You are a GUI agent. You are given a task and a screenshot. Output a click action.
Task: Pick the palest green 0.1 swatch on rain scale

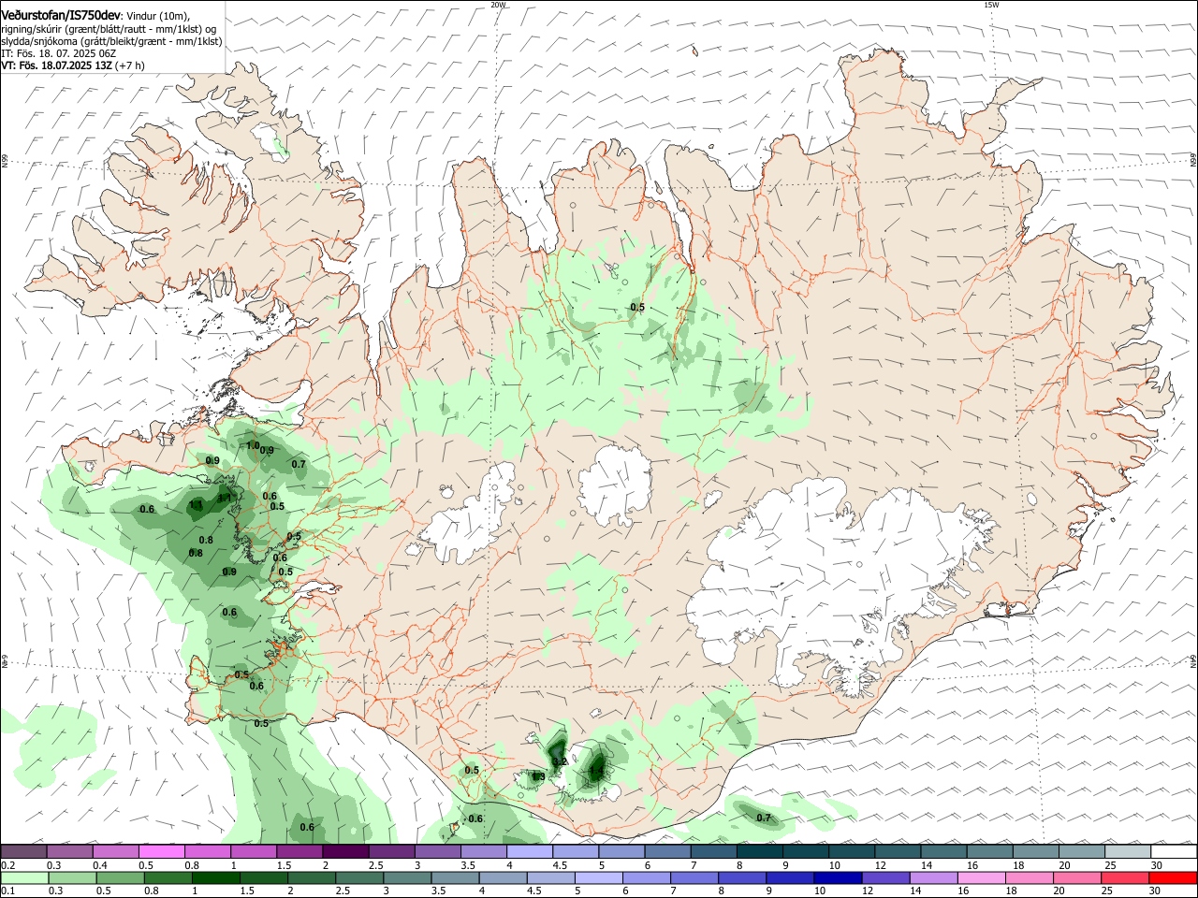(x=23, y=877)
